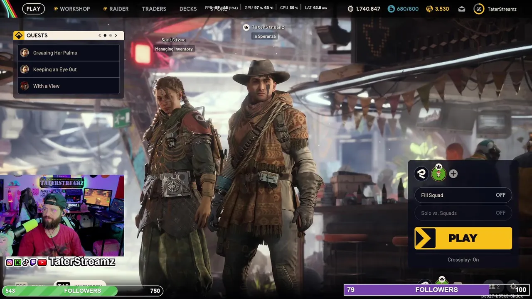Viewport: 532px width, 299px height.
Task: Toggle the Crossplay: On setting
Action: tap(463, 260)
